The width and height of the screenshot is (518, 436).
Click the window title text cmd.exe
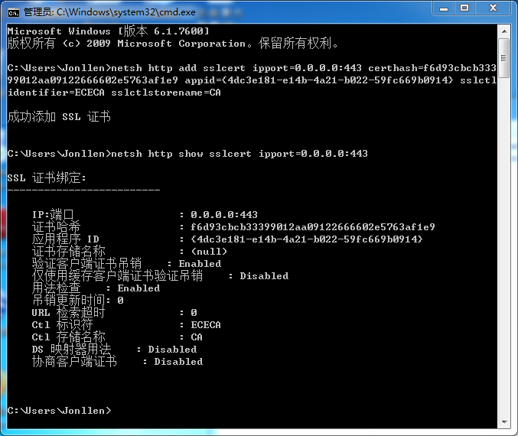click(x=109, y=12)
